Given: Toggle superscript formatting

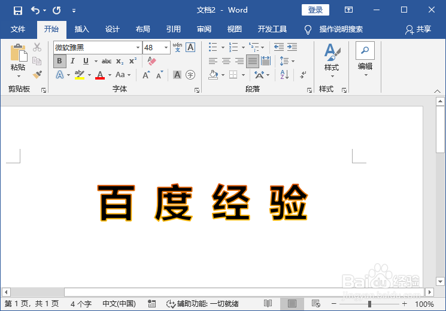Looking at the screenshot, I should (133, 61).
